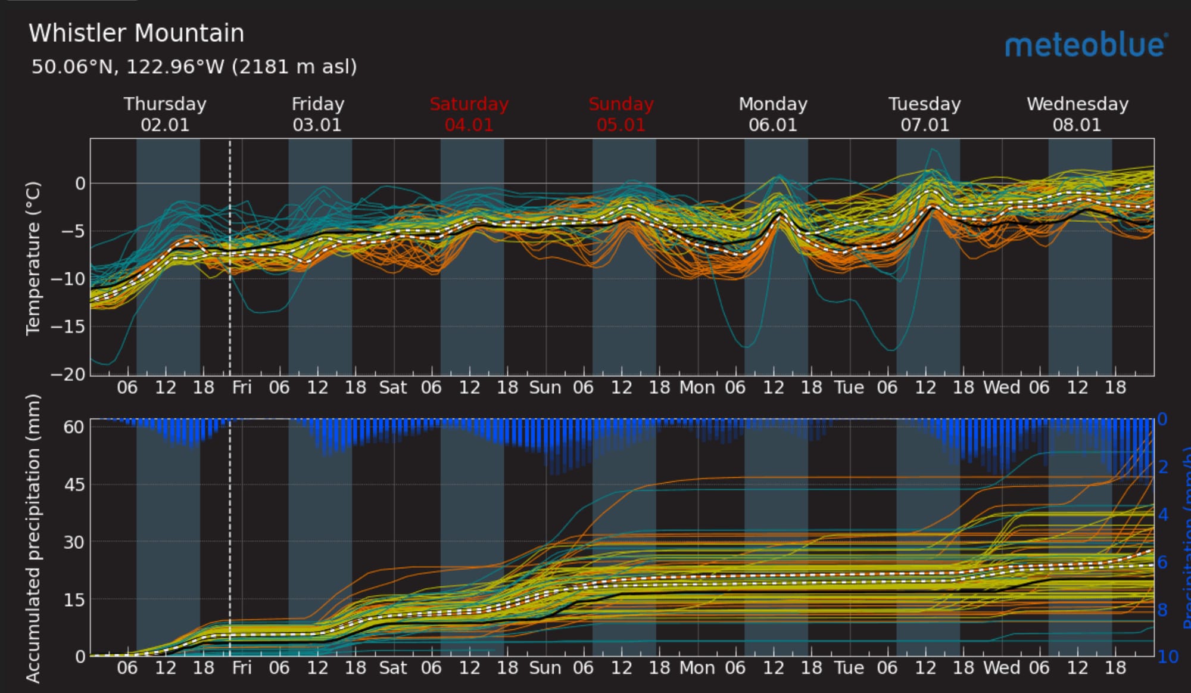Click the Accumulated precipitation (mm) axis label

(x=33, y=537)
